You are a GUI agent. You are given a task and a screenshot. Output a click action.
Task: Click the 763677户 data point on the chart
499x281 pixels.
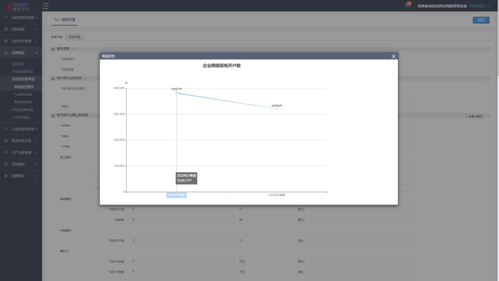[x=176, y=93]
